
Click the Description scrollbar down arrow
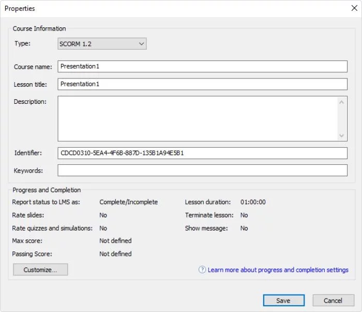342,135
